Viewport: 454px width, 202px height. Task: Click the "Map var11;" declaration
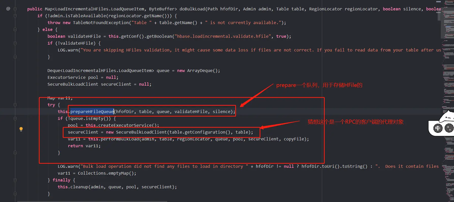click(60, 98)
